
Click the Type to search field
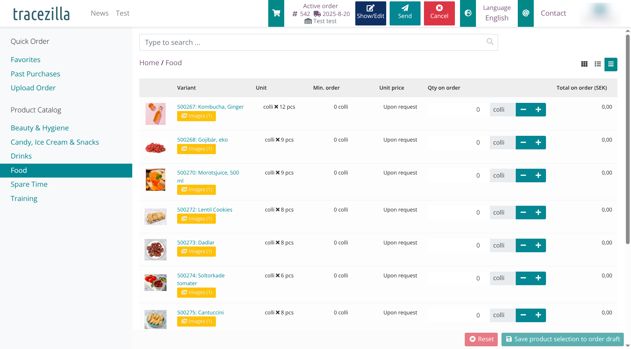[313, 42]
